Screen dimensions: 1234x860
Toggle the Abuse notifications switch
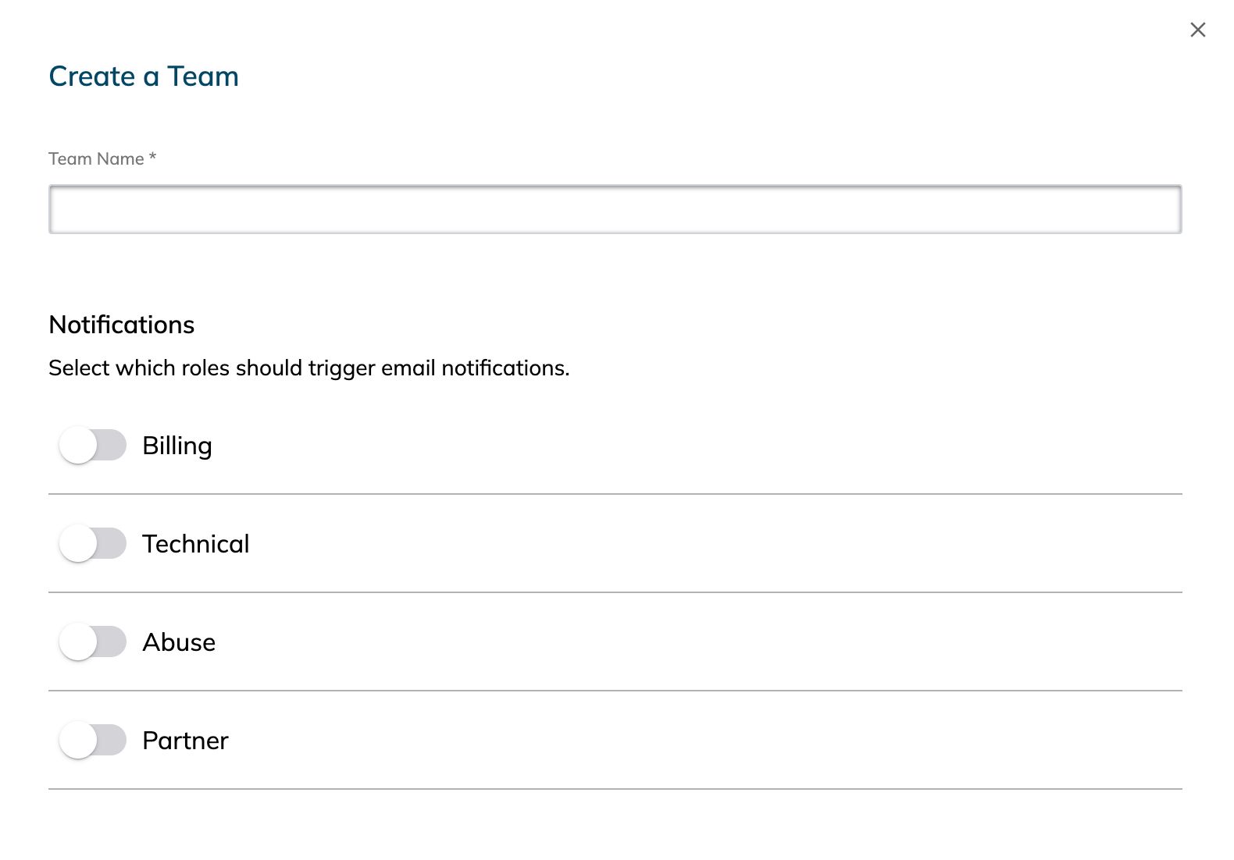coord(93,642)
